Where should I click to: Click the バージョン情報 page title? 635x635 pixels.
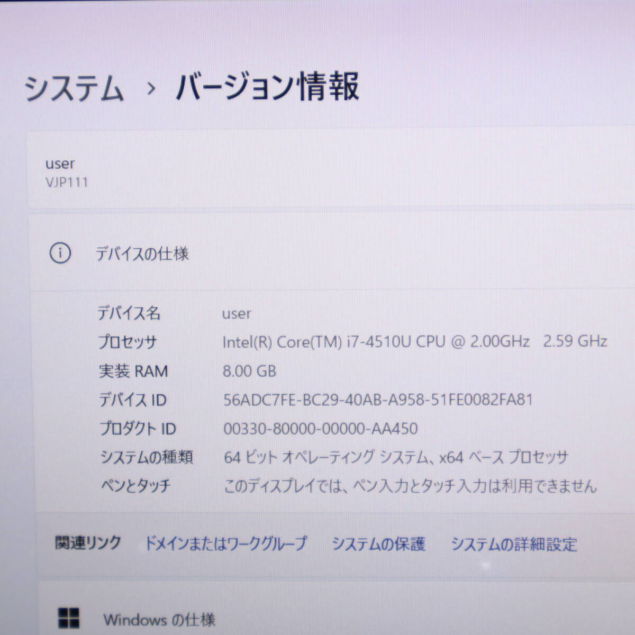click(x=267, y=87)
